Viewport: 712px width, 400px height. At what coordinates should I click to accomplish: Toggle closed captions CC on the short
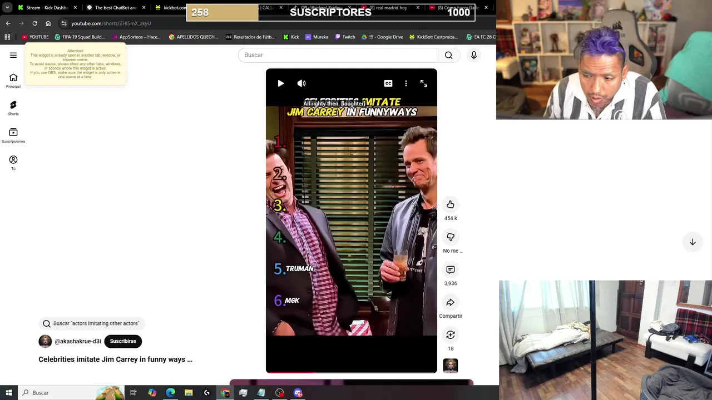pos(388,83)
